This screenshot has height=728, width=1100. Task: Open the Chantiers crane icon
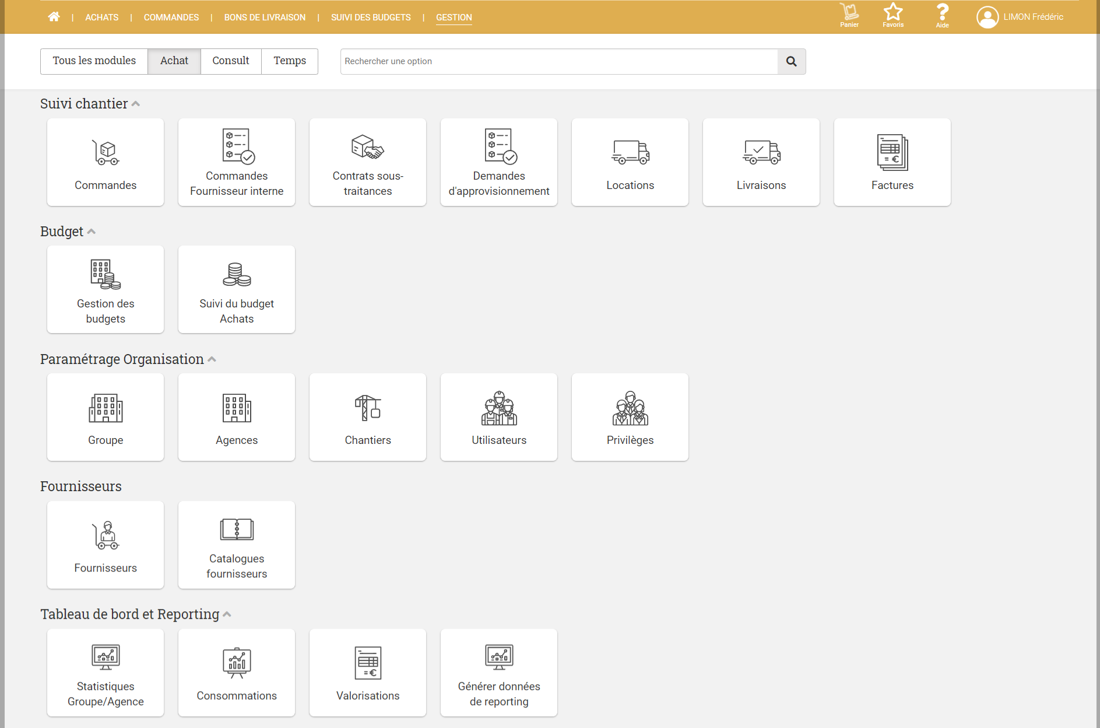[x=368, y=408]
